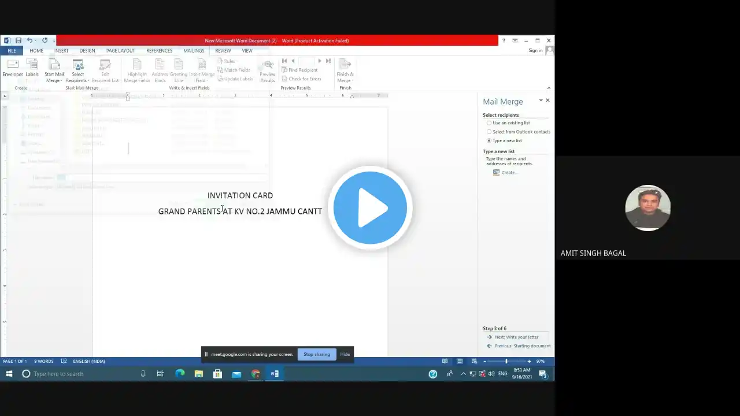Click the Redo icon in quick access toolbar
The height and width of the screenshot is (416, 740).
(x=45, y=40)
